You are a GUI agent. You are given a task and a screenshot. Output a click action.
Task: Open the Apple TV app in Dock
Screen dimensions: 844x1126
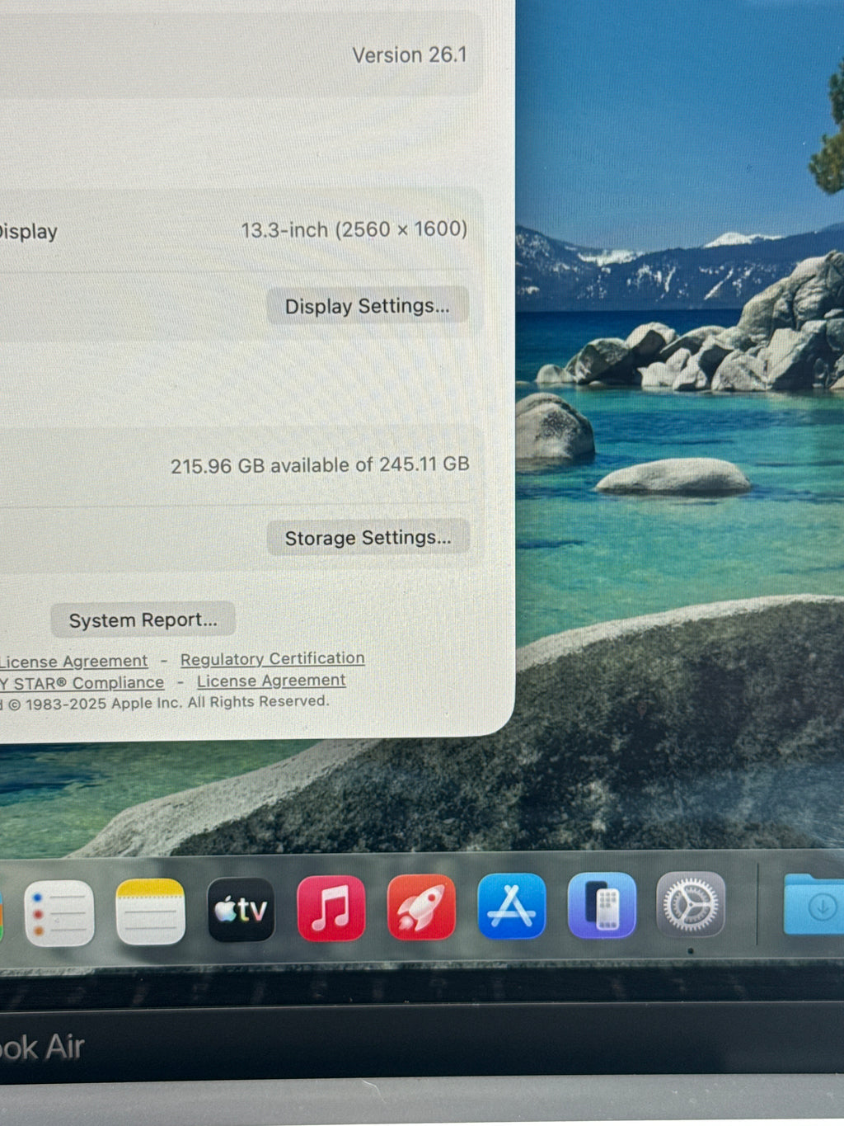click(x=241, y=910)
